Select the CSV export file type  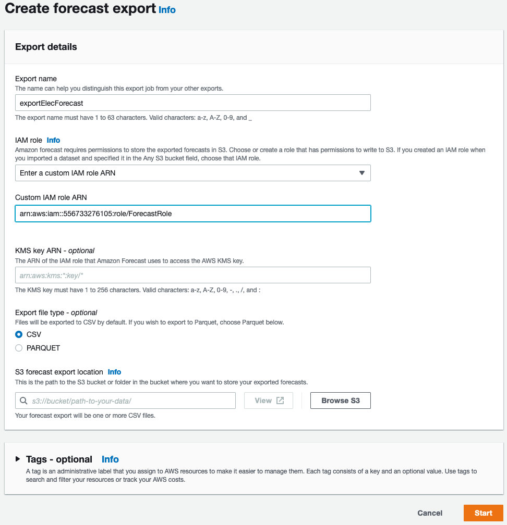[18, 334]
